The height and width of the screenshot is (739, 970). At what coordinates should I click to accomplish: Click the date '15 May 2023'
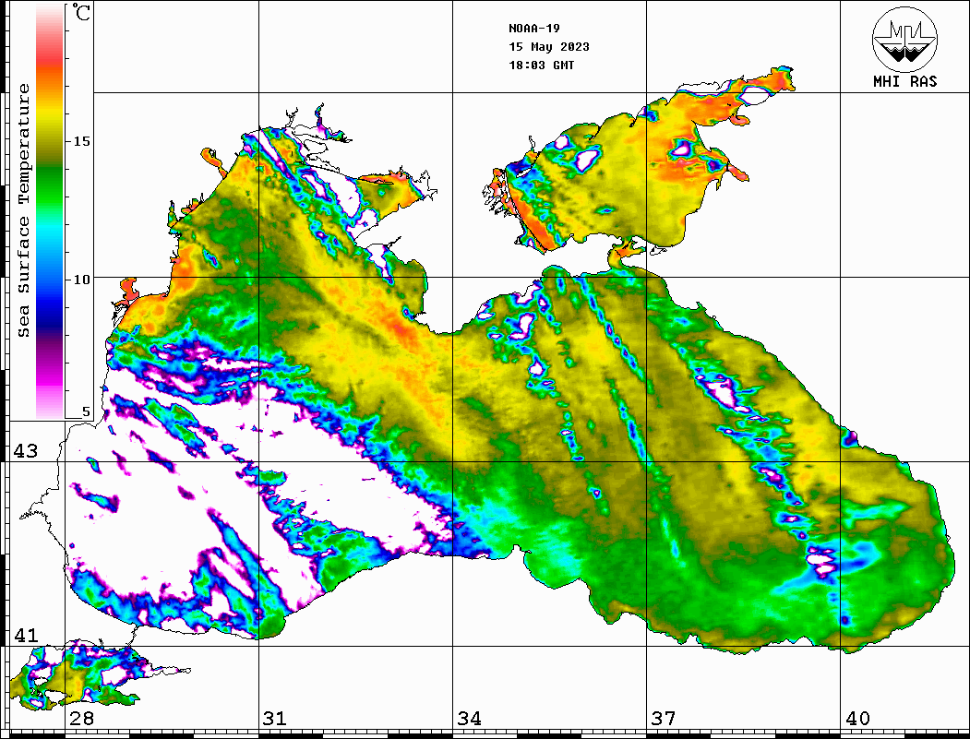point(549,47)
